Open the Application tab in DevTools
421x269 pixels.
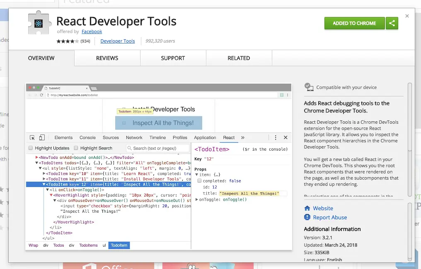205,137
